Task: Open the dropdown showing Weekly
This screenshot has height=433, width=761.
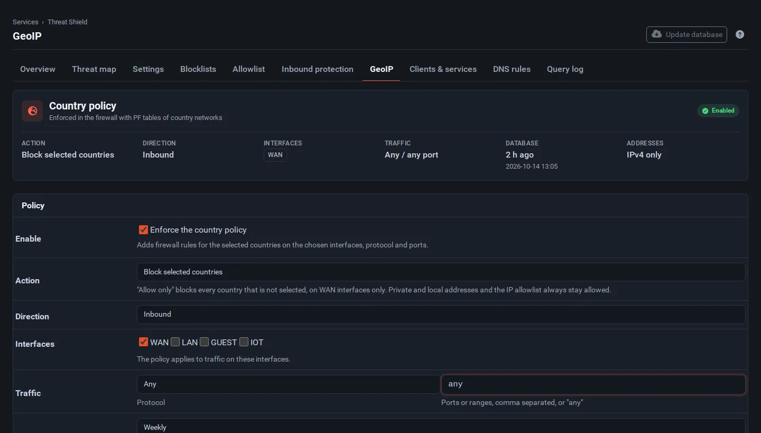Action: pos(441,426)
